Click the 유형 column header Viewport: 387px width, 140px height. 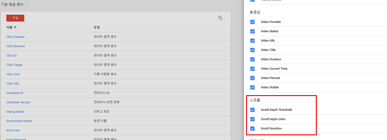pyautogui.click(x=97, y=27)
